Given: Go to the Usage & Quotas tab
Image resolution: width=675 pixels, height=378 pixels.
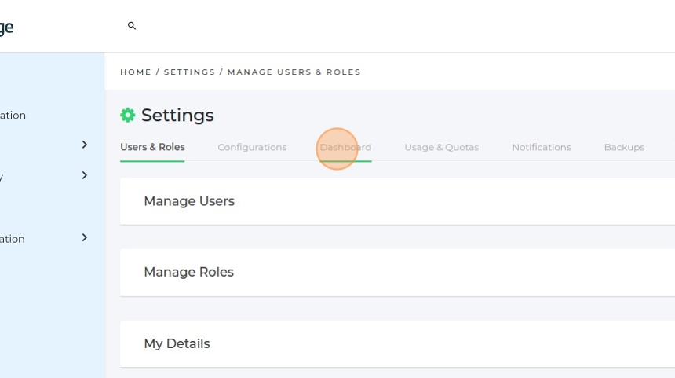Looking at the screenshot, I should pos(441,147).
